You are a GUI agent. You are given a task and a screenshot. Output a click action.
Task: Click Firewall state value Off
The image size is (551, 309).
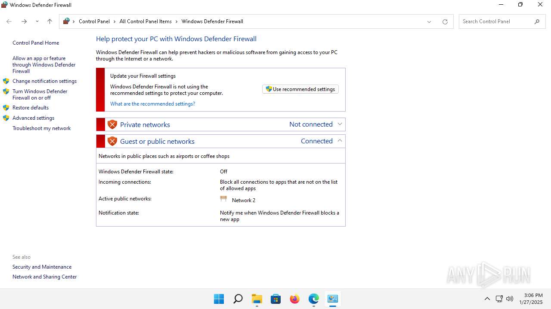tap(223, 172)
